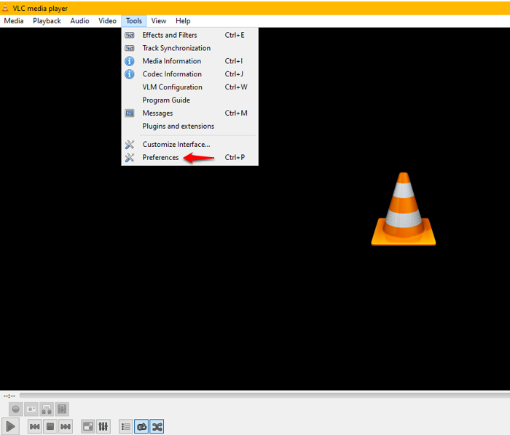The height and width of the screenshot is (435, 510).
Task: Toggle random shuffle playback button
Action: (x=157, y=426)
